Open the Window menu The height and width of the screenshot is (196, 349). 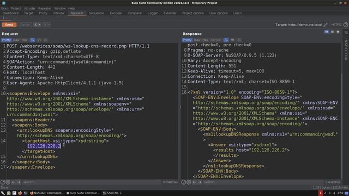point(60,8)
